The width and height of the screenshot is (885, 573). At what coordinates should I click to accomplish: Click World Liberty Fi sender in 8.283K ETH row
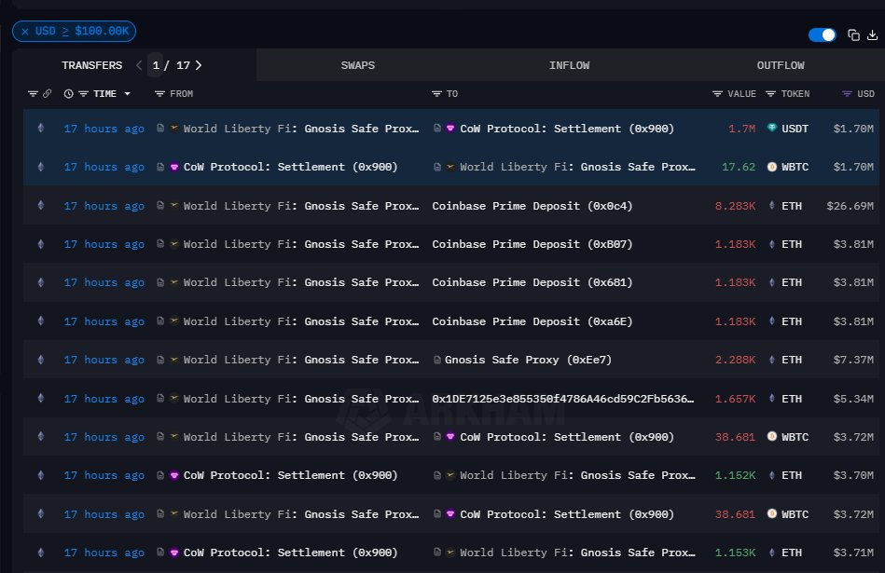tap(301, 206)
